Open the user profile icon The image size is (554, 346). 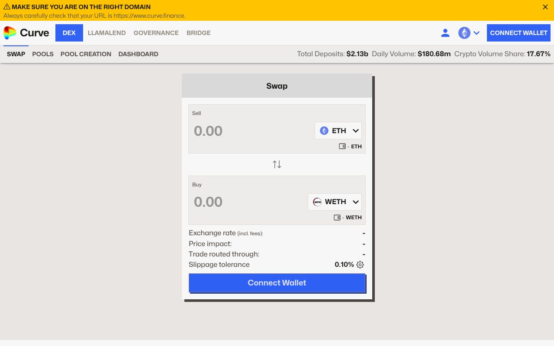pos(445,33)
